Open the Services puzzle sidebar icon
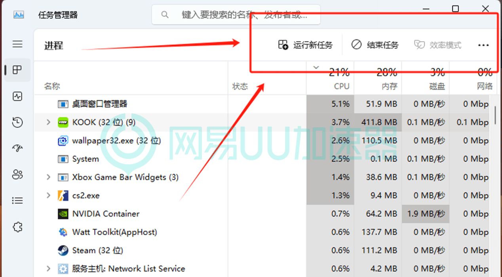 click(x=17, y=227)
